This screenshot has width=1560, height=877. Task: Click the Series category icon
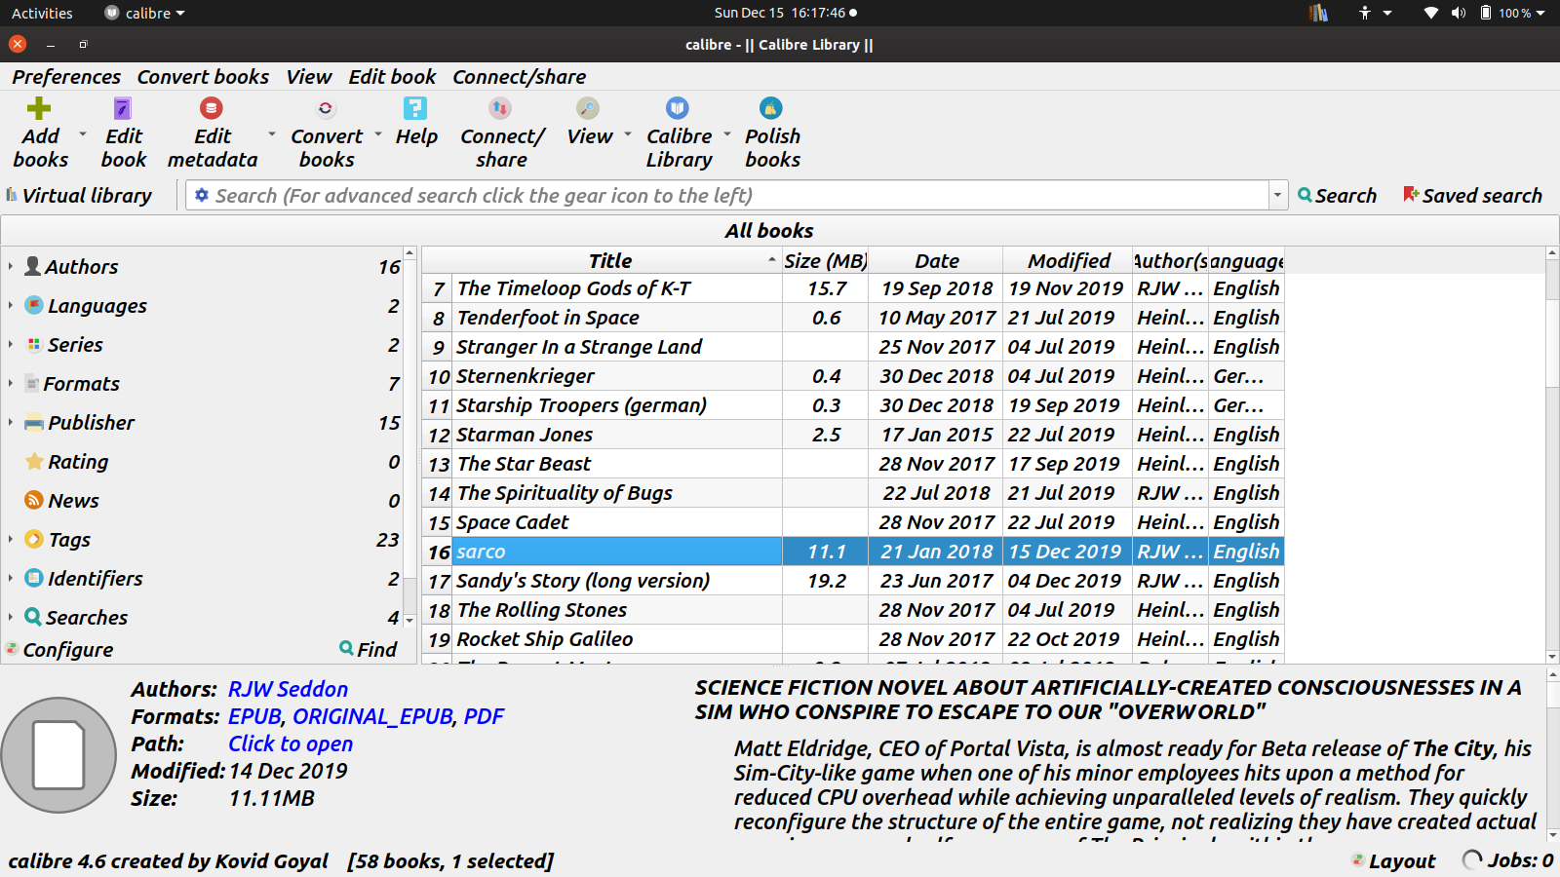click(34, 344)
